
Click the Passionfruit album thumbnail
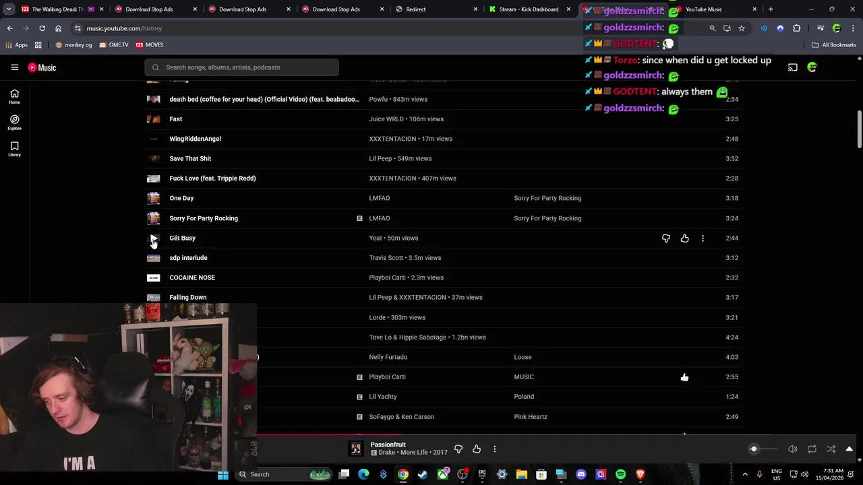[x=355, y=449]
